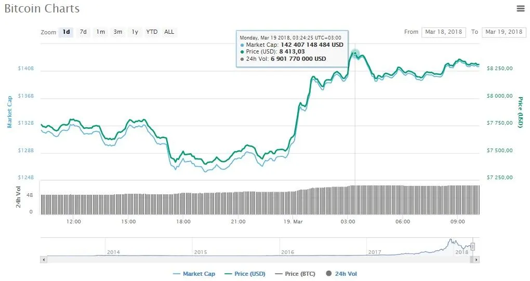
Task: Toggle the Market Cap series in legend
Action: (x=194, y=274)
